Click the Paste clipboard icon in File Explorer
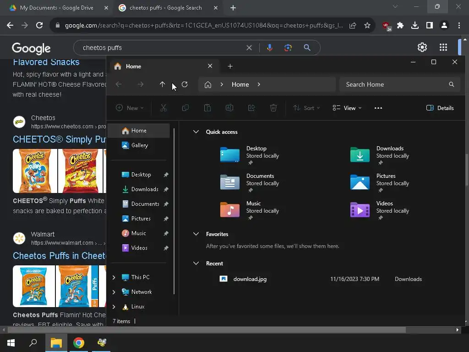Screen dimensions: 469x352 (207, 108)
